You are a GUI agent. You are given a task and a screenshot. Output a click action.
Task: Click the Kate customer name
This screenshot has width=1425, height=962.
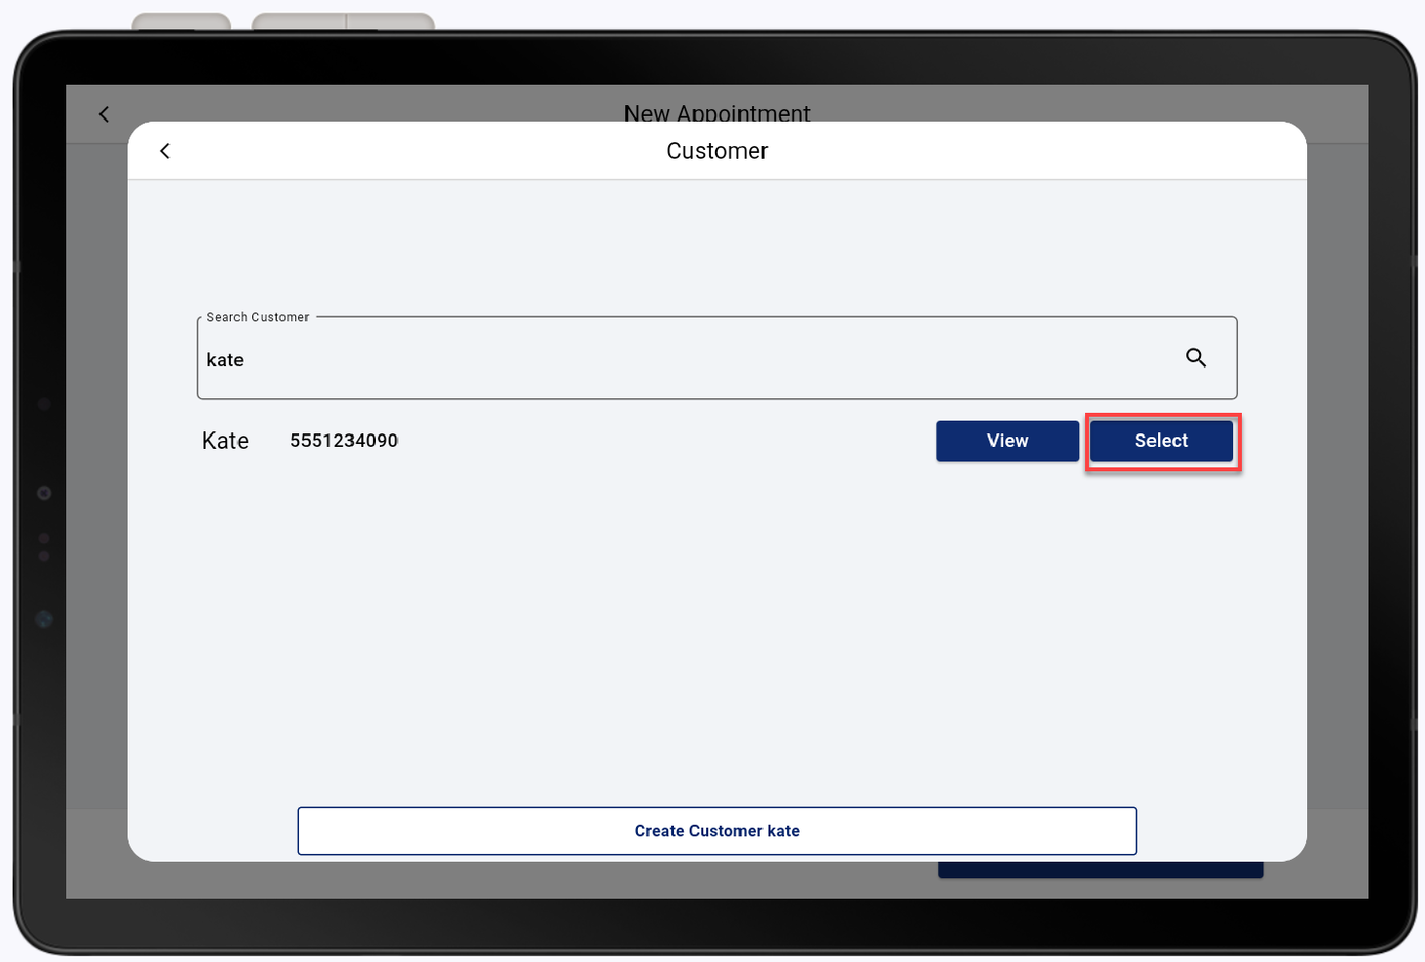[x=225, y=441]
